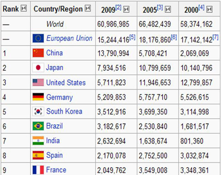Select World 2005 value 66,482,439
The width and height of the screenshot is (221, 175).
(x=155, y=24)
